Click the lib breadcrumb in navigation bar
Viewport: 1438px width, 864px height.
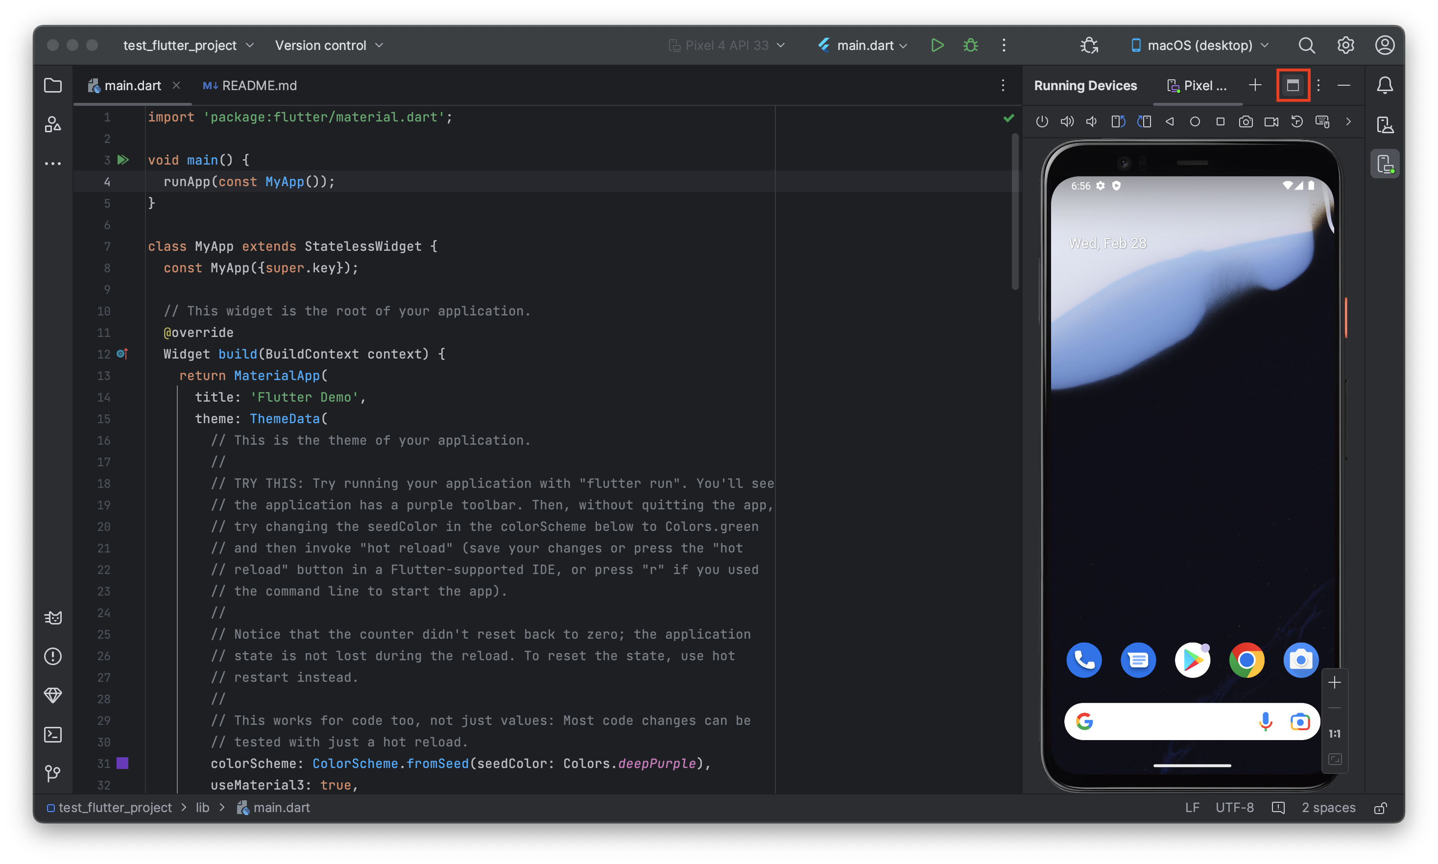coord(202,808)
